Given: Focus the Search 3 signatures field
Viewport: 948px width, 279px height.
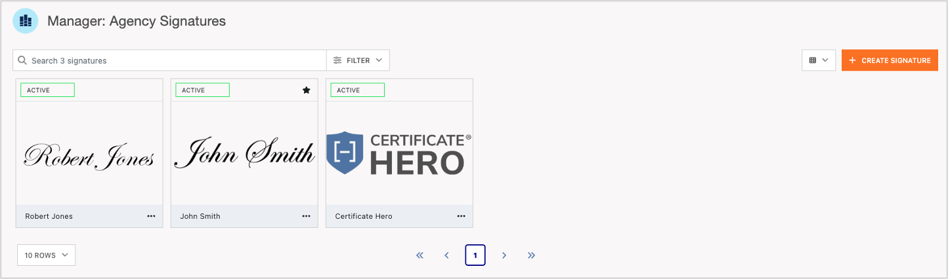Looking at the screenshot, I should pos(169,60).
